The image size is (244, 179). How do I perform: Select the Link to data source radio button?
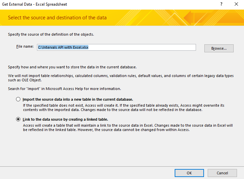coord(18,119)
